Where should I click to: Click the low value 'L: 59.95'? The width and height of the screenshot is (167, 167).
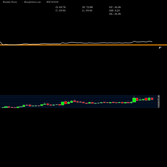87,11
